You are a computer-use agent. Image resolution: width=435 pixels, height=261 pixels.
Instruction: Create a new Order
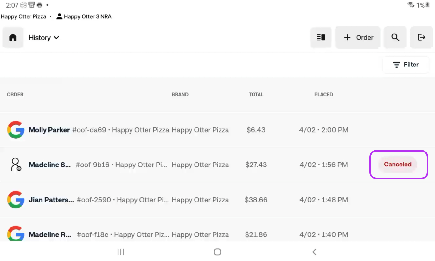pyautogui.click(x=358, y=38)
